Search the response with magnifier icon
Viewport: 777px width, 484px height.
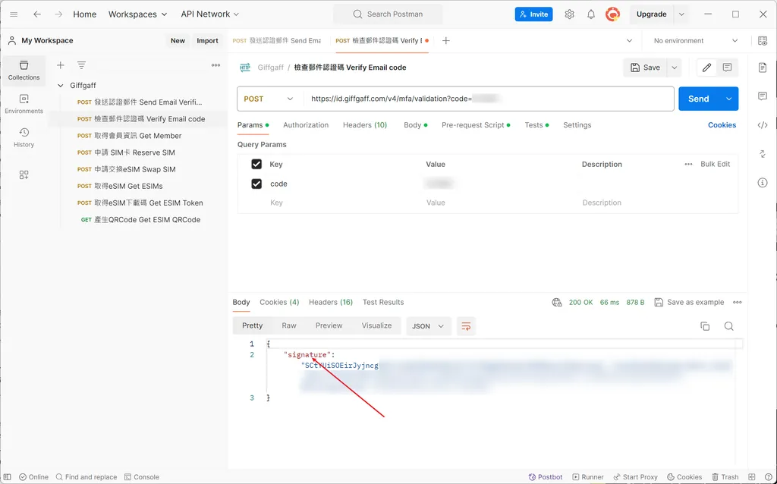tap(728, 326)
